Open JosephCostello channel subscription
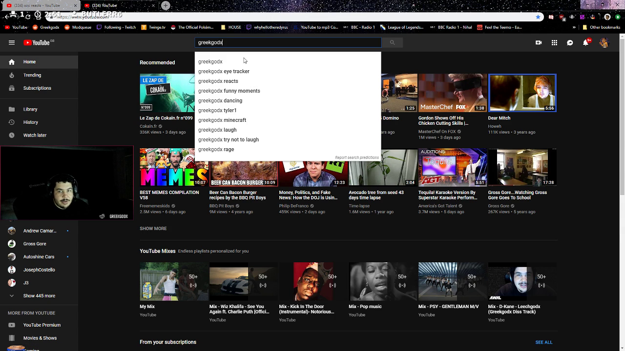625x351 pixels. (39, 270)
